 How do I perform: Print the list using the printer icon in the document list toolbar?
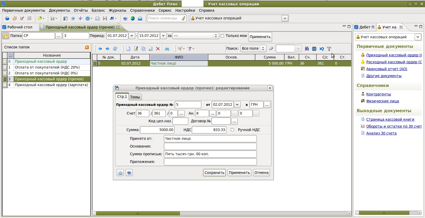pos(167,49)
